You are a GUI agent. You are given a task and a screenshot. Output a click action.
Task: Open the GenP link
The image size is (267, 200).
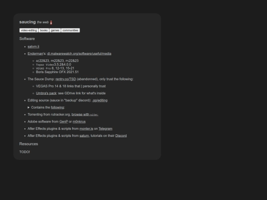pyautogui.click(x=63, y=121)
